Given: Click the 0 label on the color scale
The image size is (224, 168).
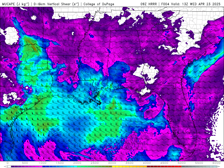Looking at the screenshot, I should click(x=8, y=163).
